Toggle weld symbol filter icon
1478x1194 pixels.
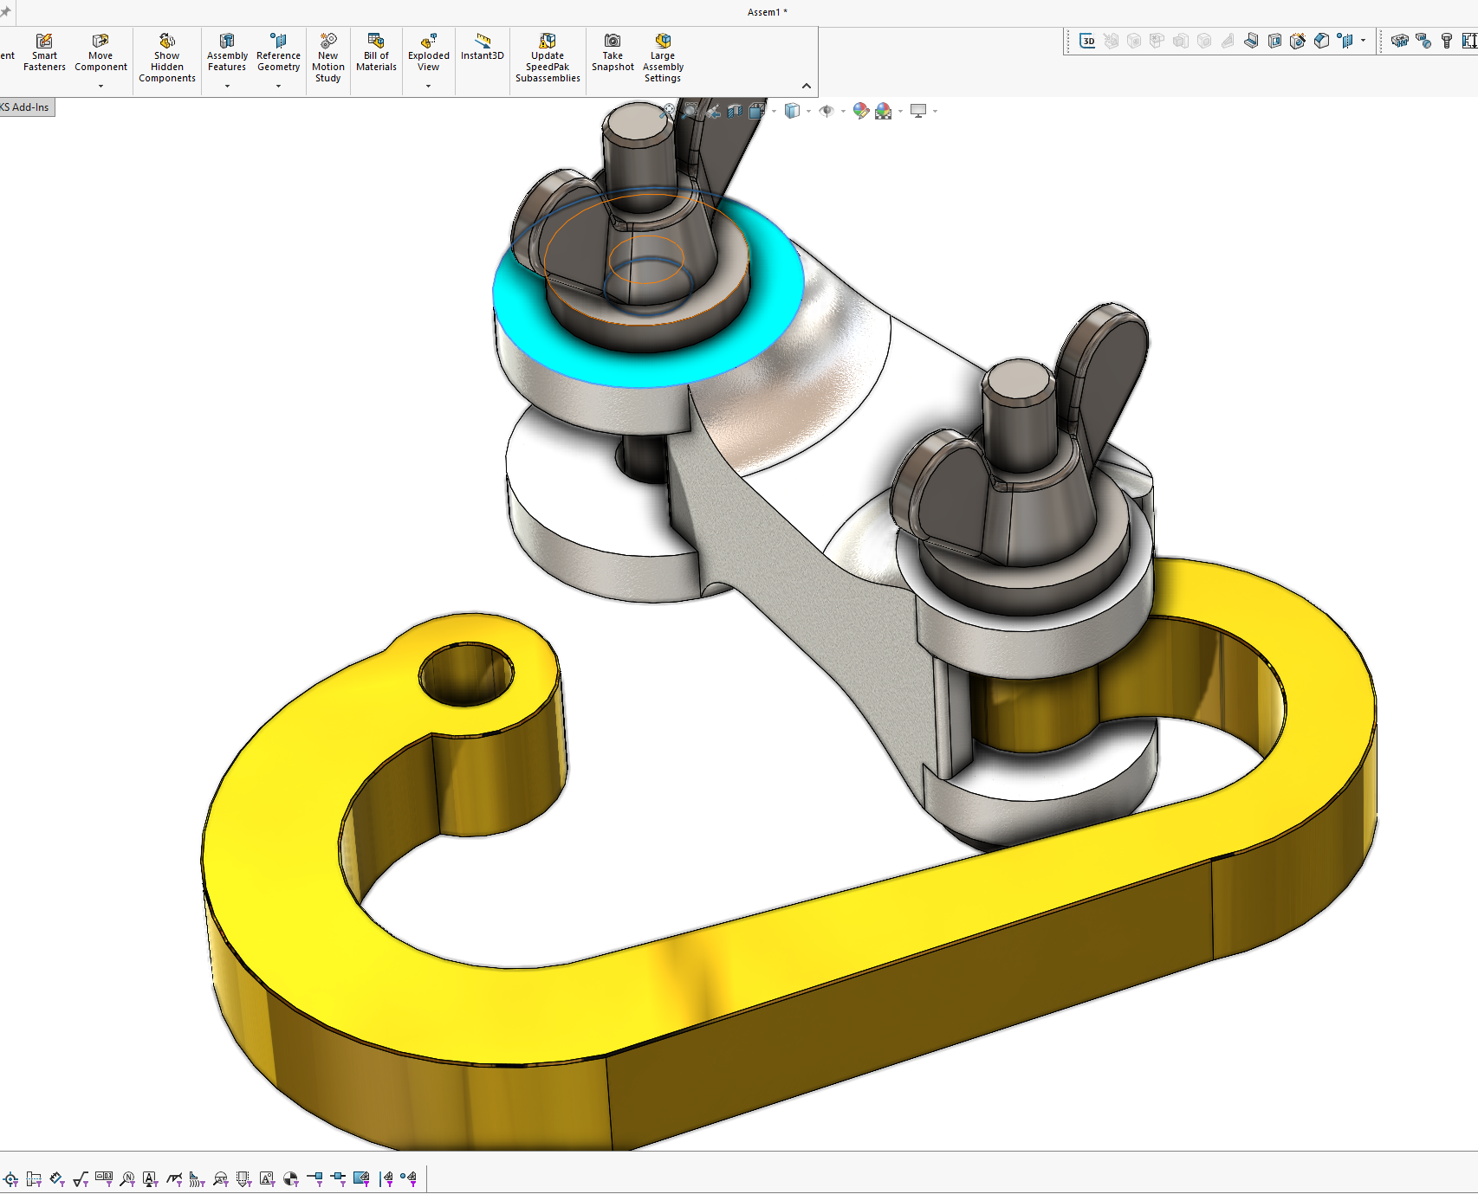pos(174,1178)
